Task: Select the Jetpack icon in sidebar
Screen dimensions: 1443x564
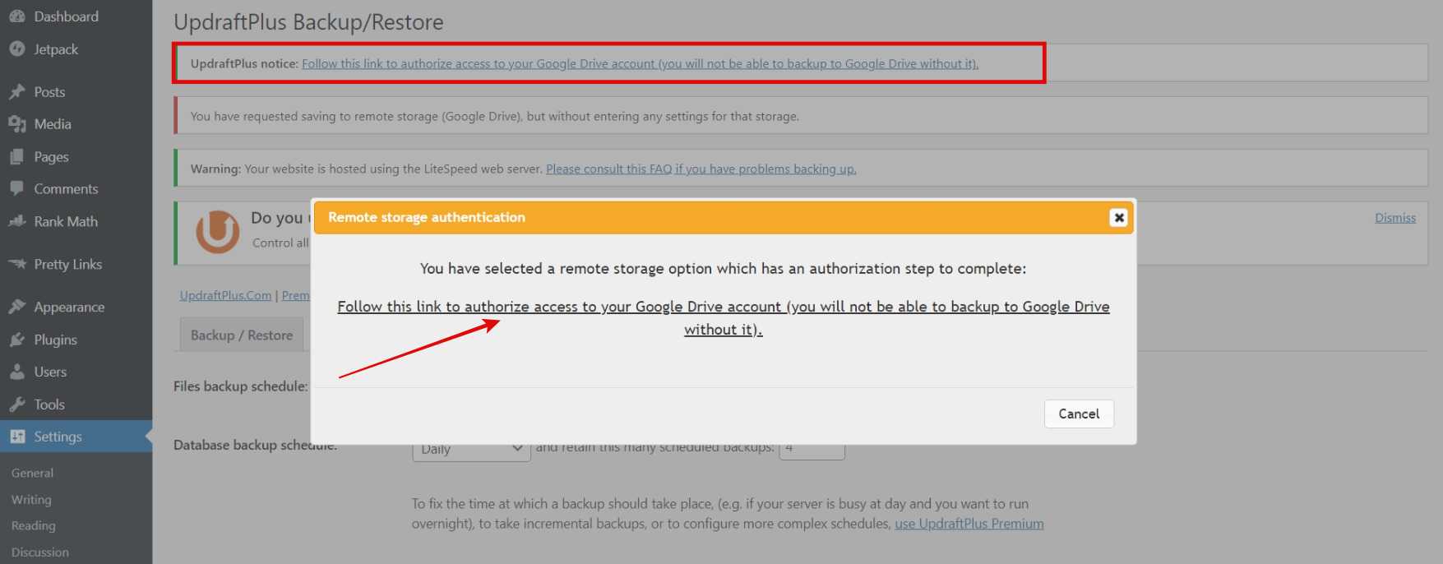Action: pos(17,49)
